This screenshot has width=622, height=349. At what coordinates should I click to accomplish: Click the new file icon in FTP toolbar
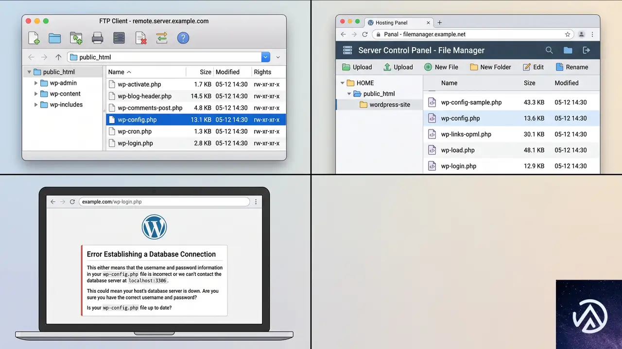coord(34,38)
